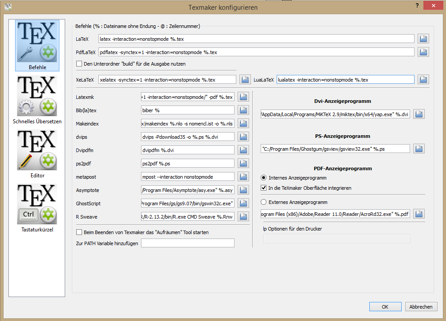Image resolution: width=446 pixels, height=321 pixels.
Task: Click the help question mark in title bar
Action: (417, 5)
